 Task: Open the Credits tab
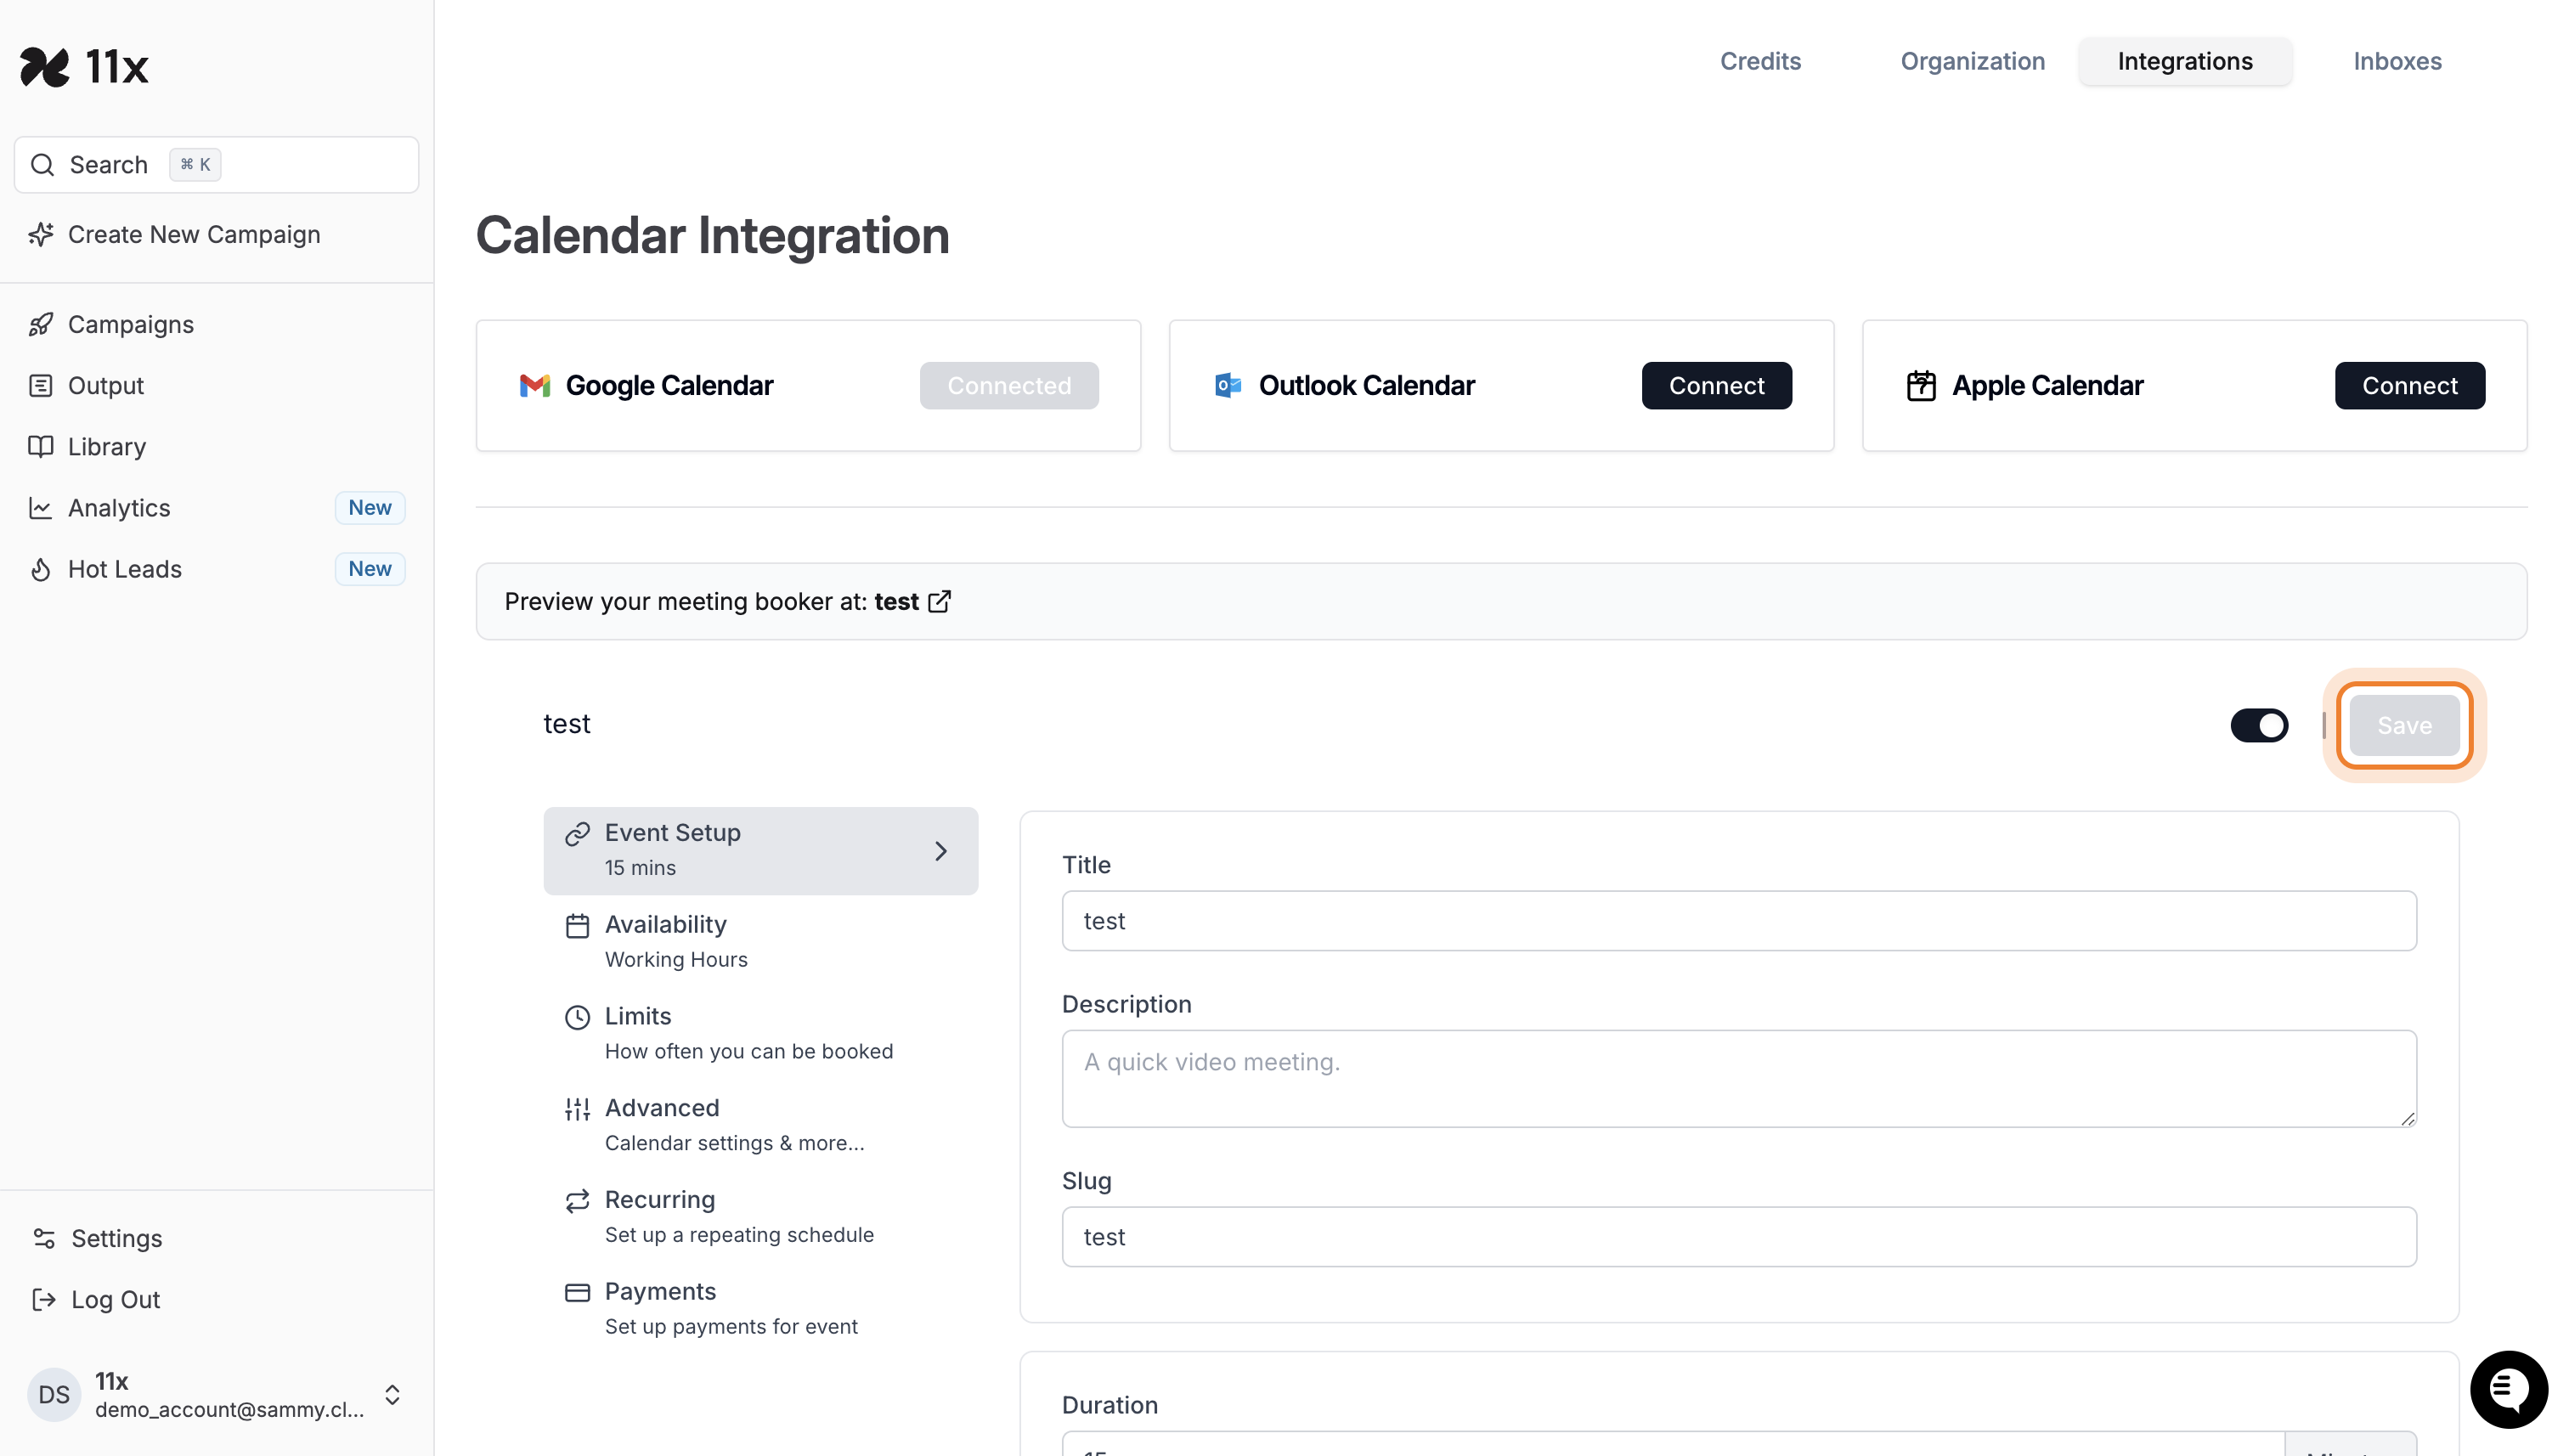point(1760,61)
